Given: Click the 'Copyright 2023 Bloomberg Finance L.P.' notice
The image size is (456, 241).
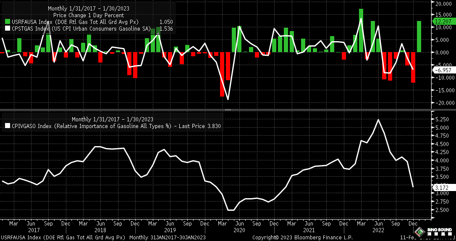Looking at the screenshot, I should tap(302, 237).
